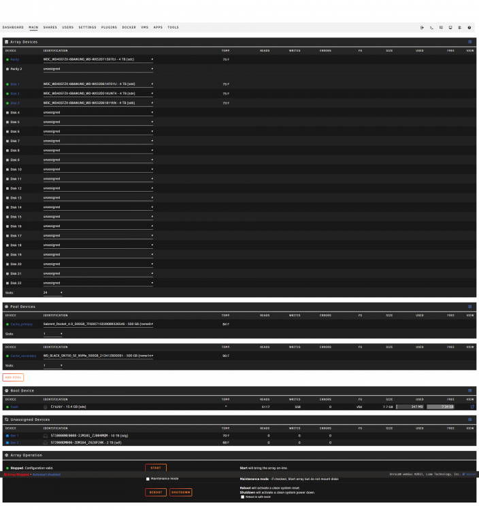This screenshot has width=479, height=510.
Task: Open Array Slots count dropdown showing 24
Action: click(x=52, y=292)
